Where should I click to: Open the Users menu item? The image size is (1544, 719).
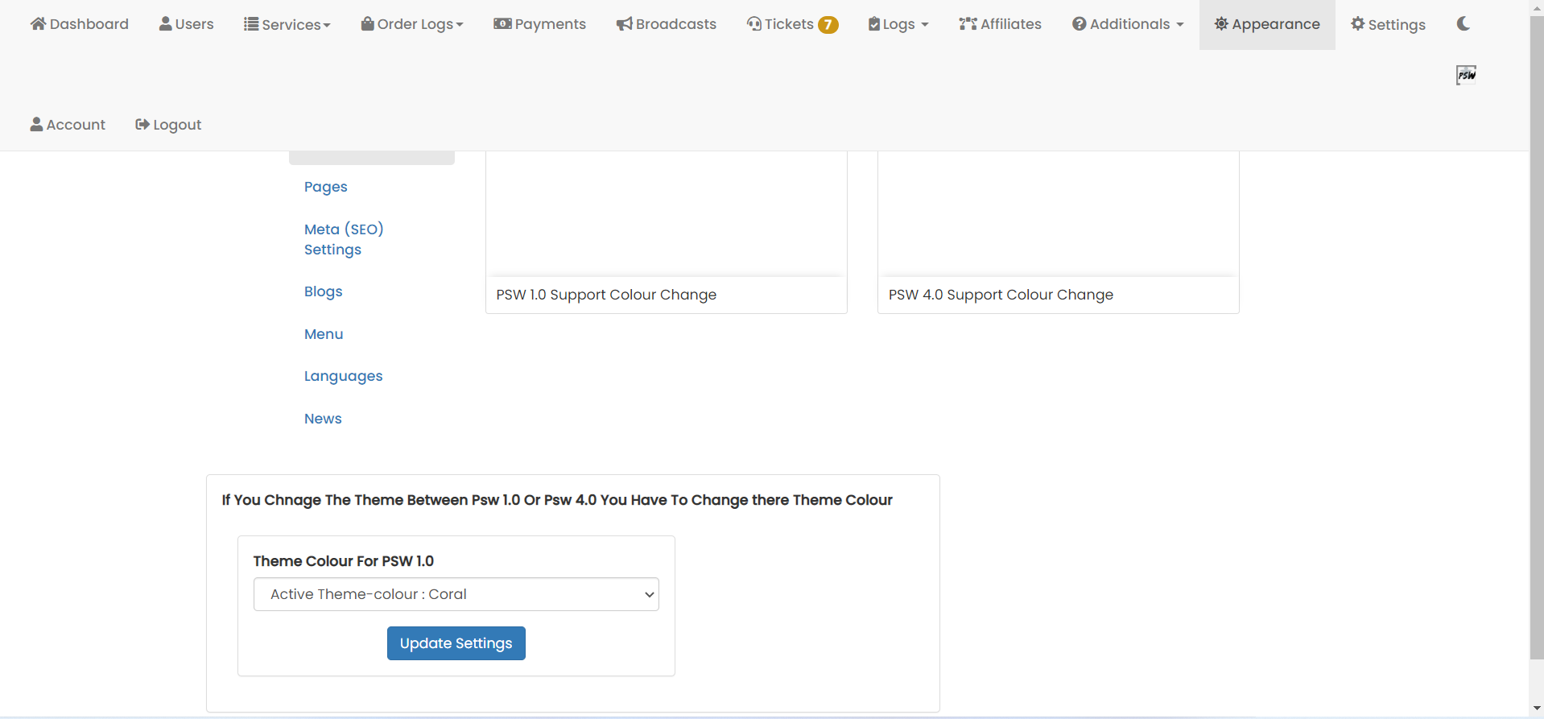pyautogui.click(x=186, y=24)
